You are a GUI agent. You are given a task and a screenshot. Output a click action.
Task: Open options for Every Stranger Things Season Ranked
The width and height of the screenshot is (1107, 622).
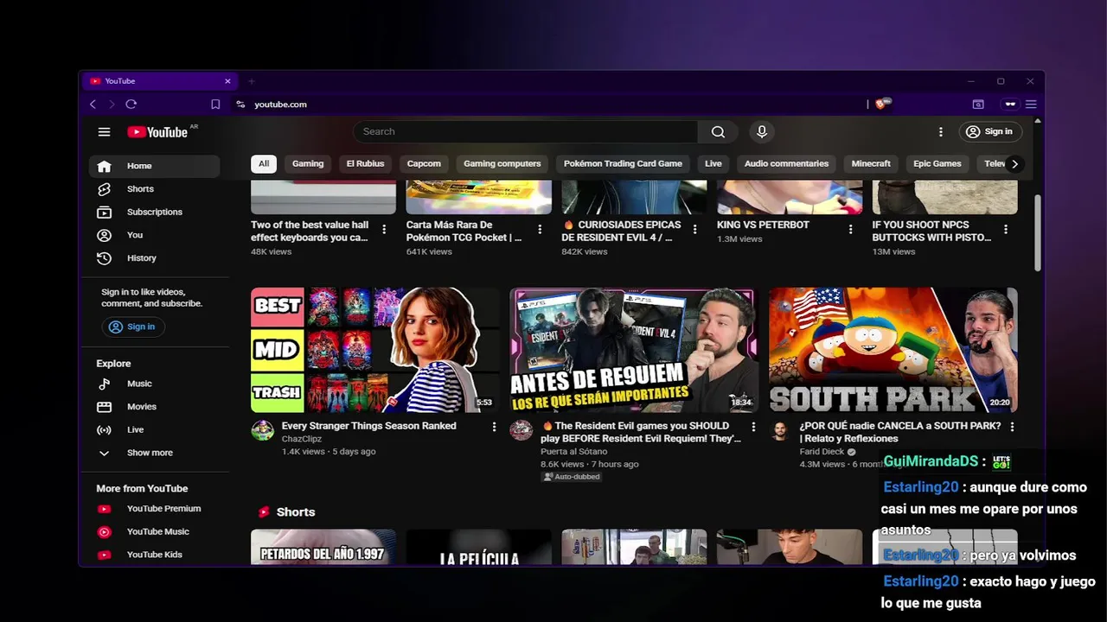[494, 427]
